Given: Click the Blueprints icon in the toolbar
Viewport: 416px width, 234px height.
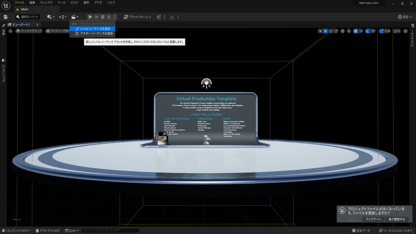Looking at the screenshot, I should pos(62,17).
